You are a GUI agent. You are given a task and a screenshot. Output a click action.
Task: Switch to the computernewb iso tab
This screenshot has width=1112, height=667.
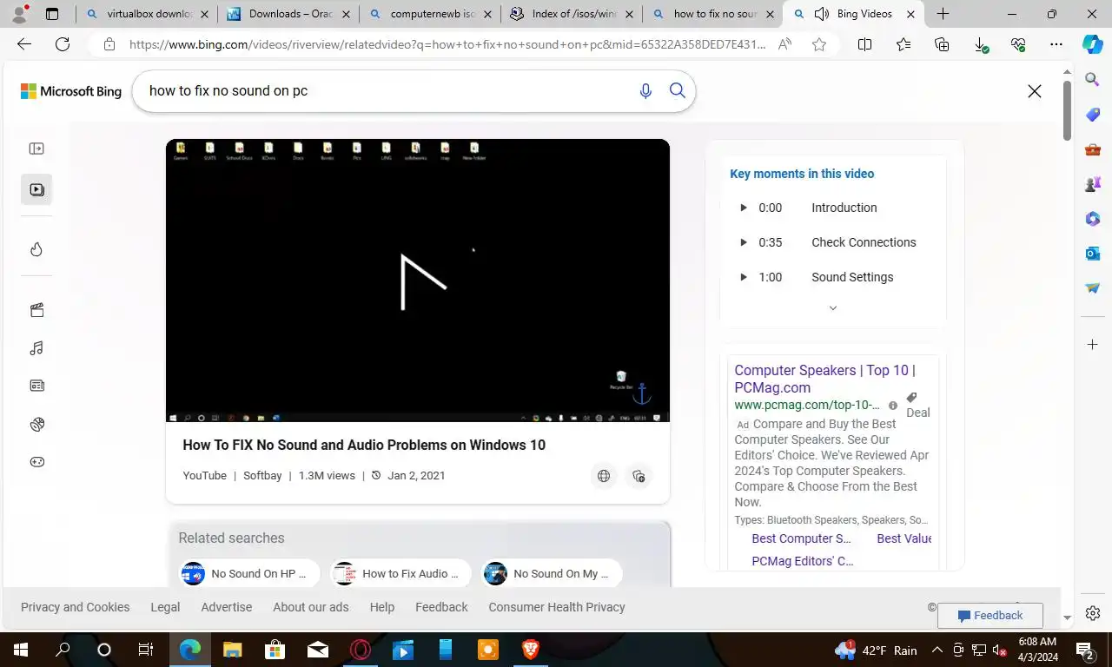point(431,14)
